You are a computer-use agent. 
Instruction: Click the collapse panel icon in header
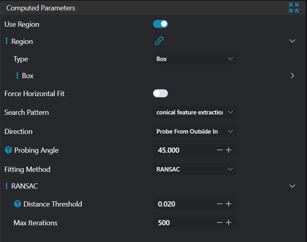click(x=294, y=8)
